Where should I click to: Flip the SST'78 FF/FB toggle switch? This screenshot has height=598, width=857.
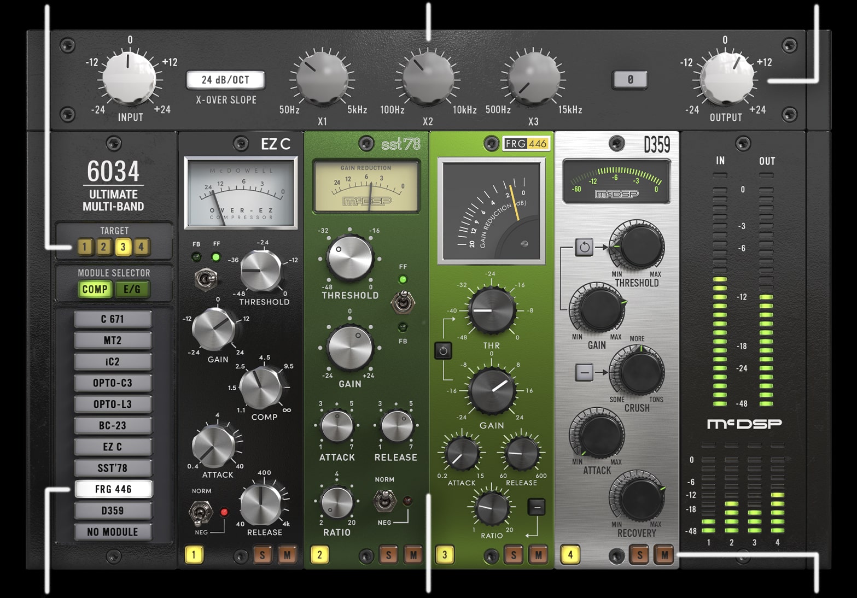[x=403, y=302]
